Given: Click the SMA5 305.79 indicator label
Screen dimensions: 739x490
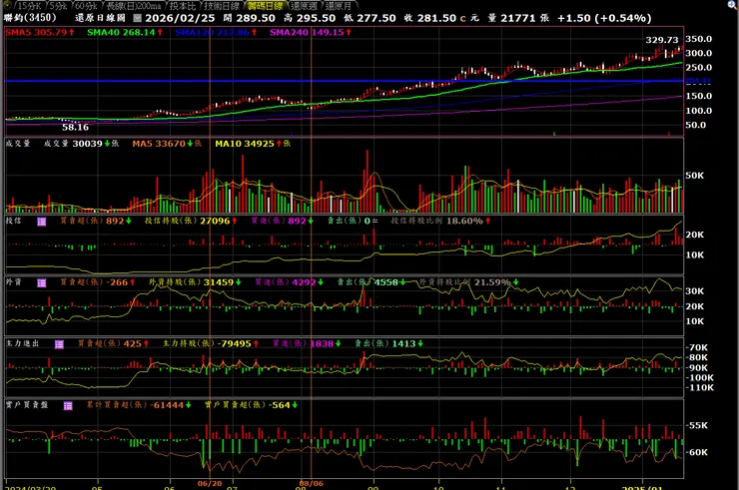Looking at the screenshot, I should (x=40, y=33).
